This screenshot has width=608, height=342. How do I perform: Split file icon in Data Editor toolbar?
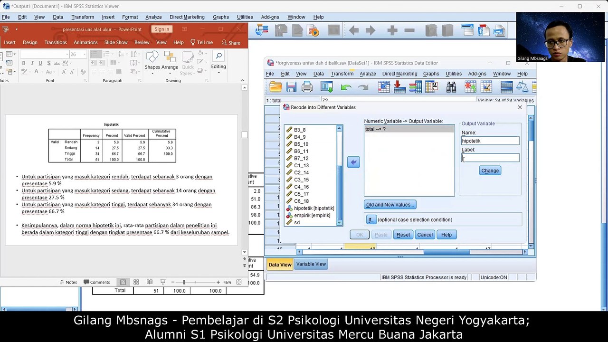(x=506, y=87)
